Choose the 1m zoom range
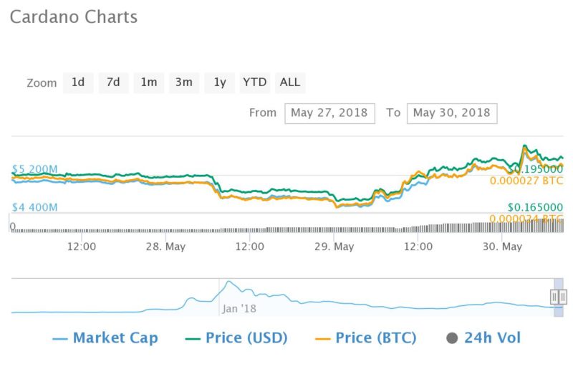Image resolution: width=573 pixels, height=382 pixels. pyautogui.click(x=149, y=82)
